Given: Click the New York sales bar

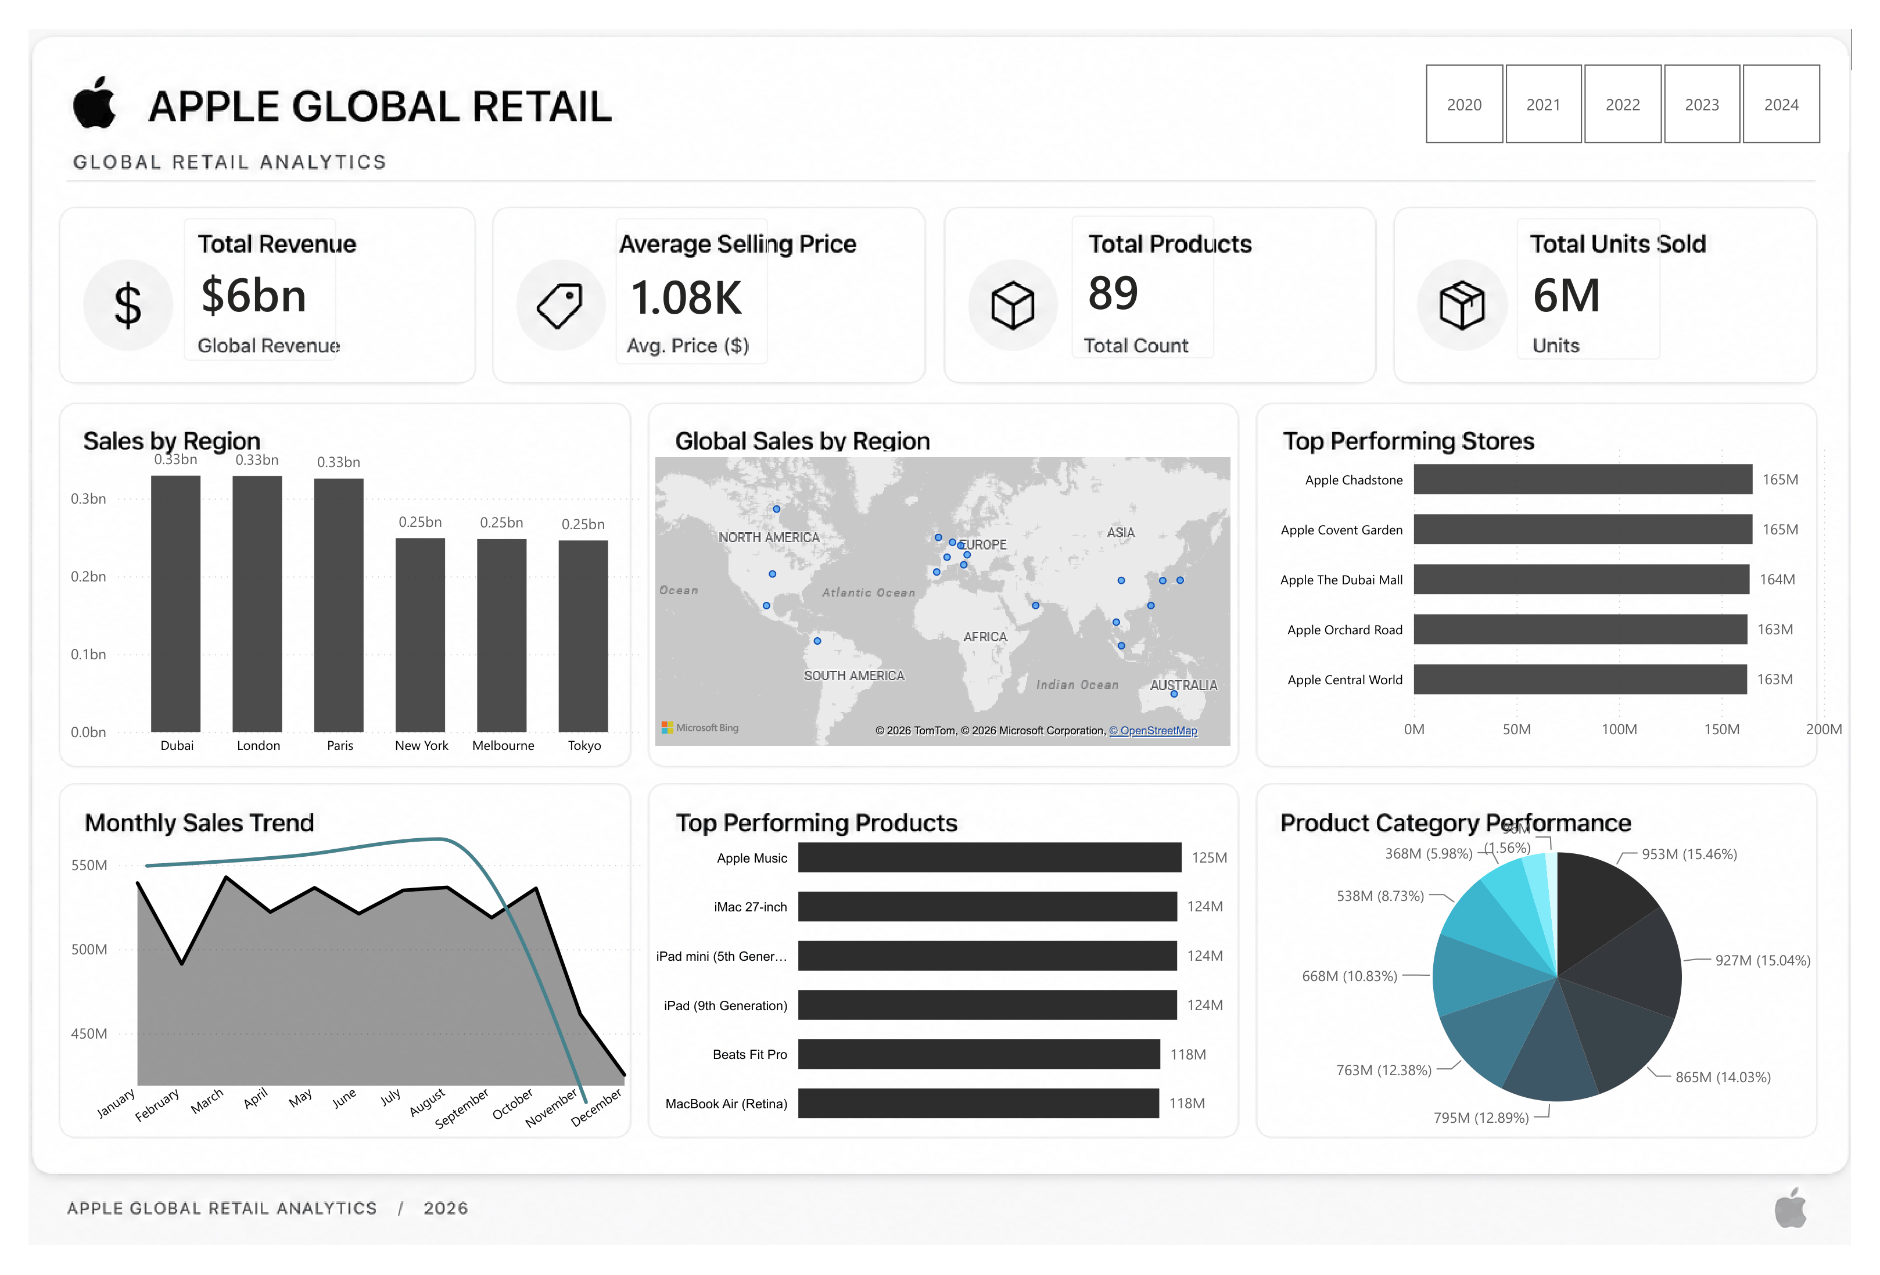Looking at the screenshot, I should pos(420,635).
